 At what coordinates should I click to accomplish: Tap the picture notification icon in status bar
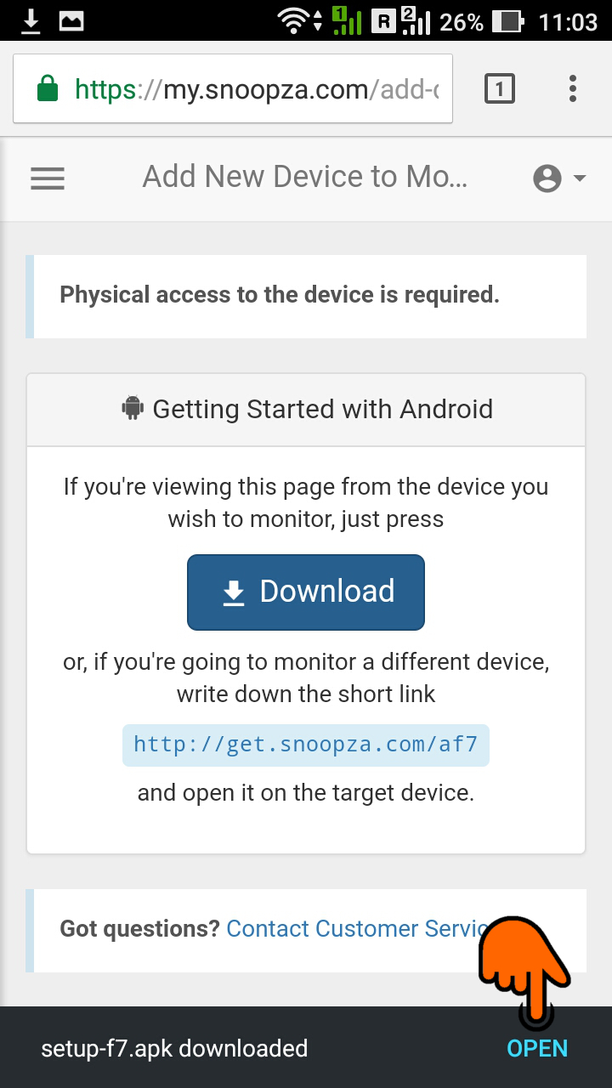click(x=72, y=21)
